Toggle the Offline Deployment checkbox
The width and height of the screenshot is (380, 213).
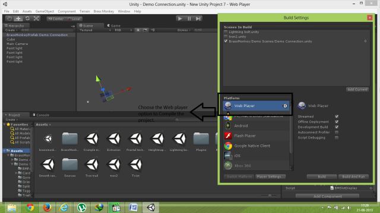[x=337, y=122]
